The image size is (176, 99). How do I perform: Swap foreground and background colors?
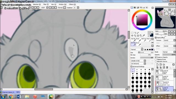152,32
